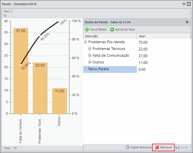
Task: Click the green circle Adicionar Valor icon
Action: click(x=112, y=29)
